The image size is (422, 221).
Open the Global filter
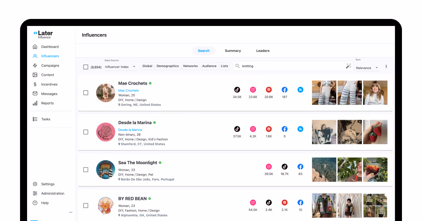(x=147, y=66)
